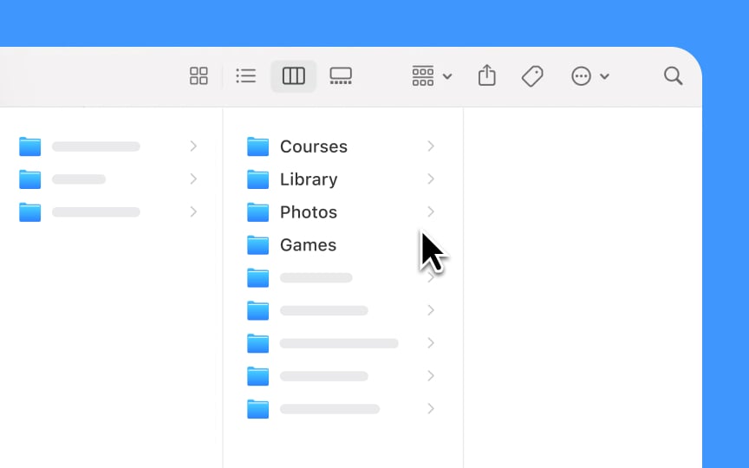
Task: Click the Games folder icon
Action: (257, 245)
